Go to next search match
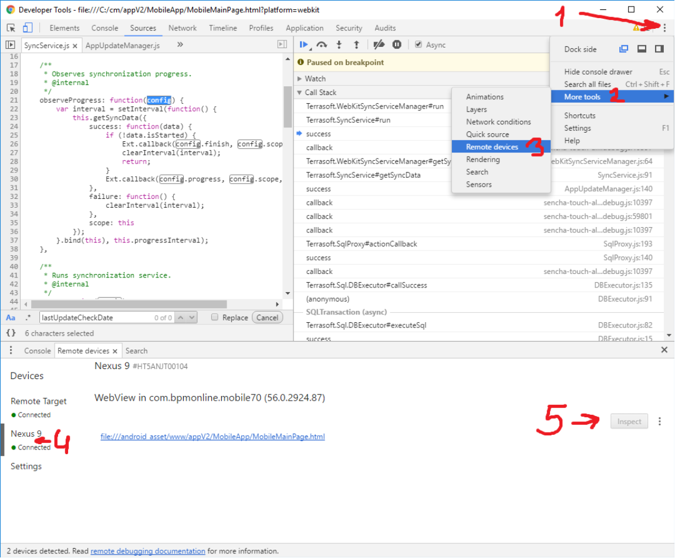This screenshot has height=558, width=675. (x=192, y=317)
